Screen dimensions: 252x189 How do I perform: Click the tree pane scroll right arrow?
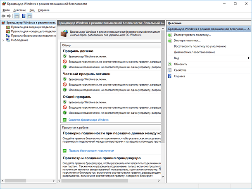click(54, 181)
